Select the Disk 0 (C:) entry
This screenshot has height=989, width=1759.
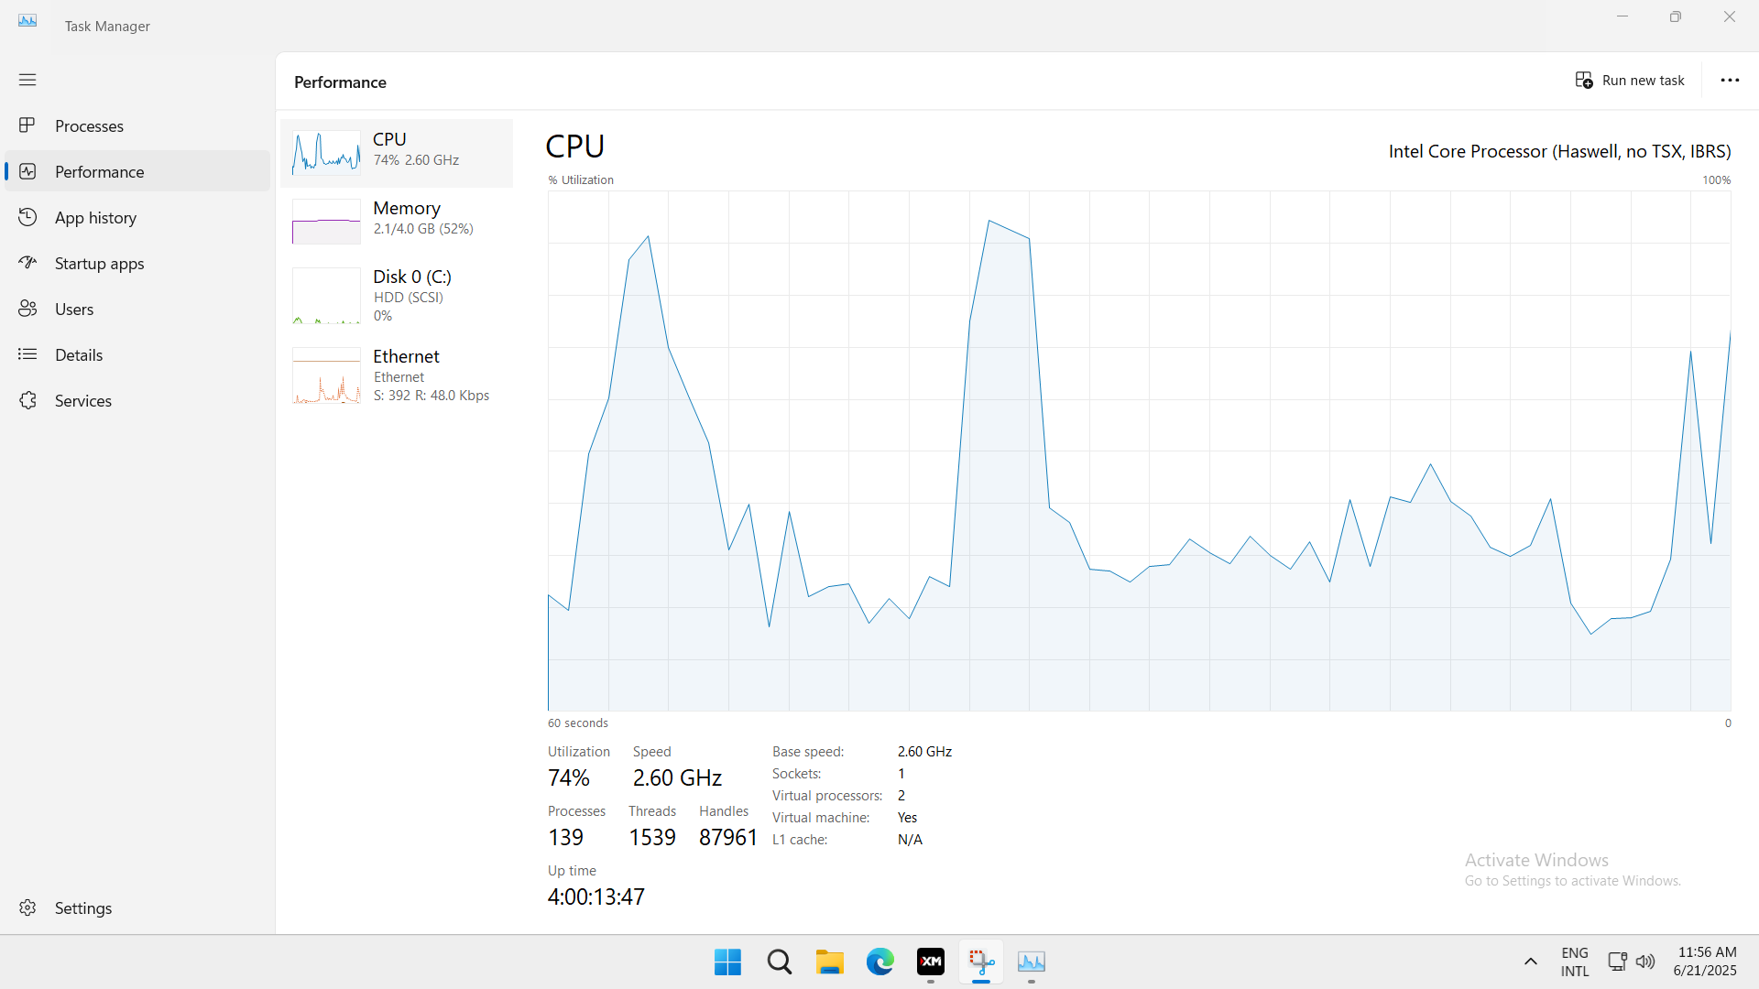396,295
